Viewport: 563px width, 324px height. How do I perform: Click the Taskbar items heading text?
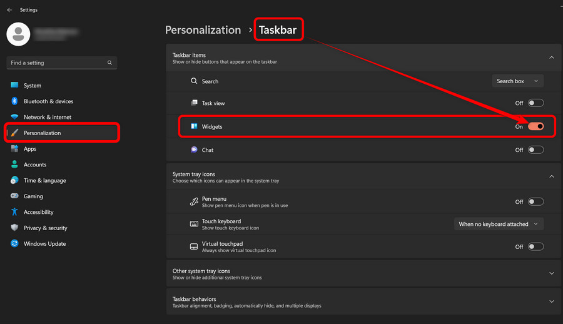click(189, 55)
